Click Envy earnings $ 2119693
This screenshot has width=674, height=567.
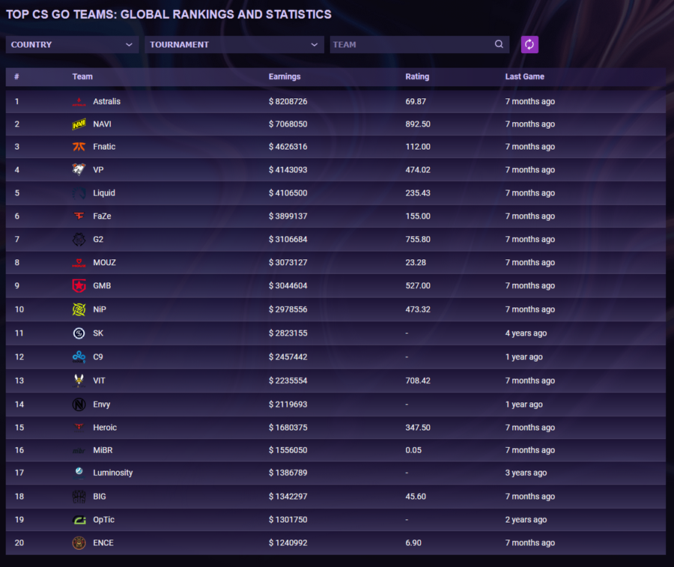tap(288, 404)
